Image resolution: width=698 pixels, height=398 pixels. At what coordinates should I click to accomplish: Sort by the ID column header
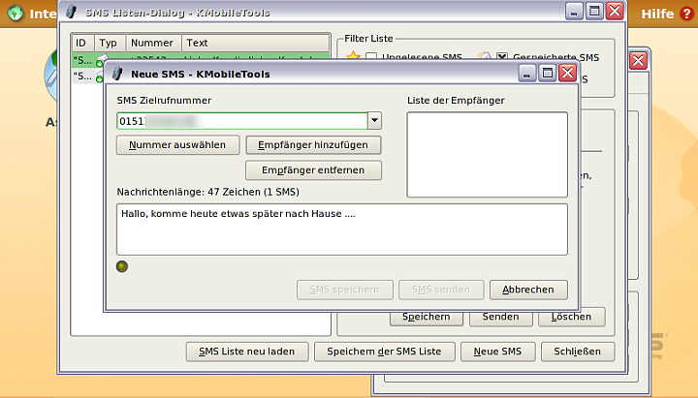[82, 43]
